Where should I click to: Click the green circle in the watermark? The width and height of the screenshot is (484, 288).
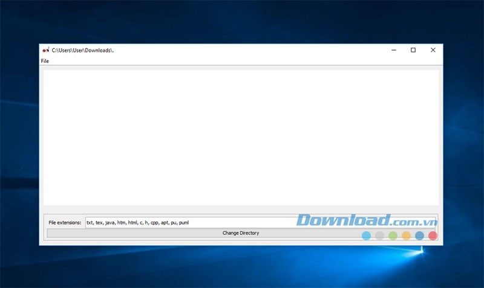tap(393, 235)
